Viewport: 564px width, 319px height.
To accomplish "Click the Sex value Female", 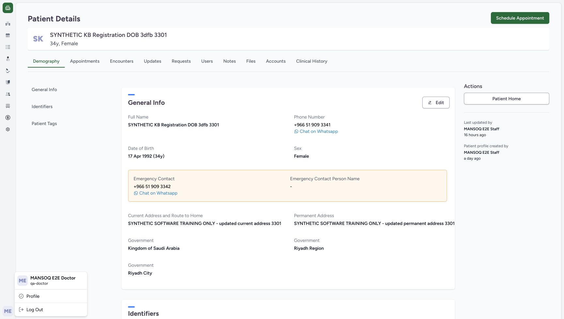I will coord(302,156).
